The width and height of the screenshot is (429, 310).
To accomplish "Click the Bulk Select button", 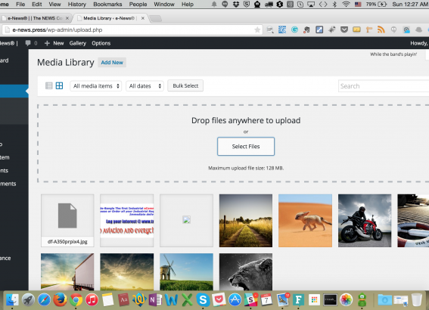I will point(185,86).
